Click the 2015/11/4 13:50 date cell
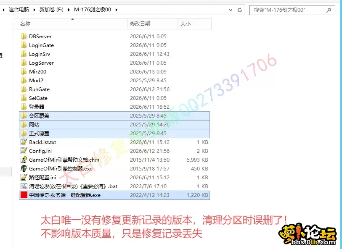Viewport: 342px width, 249px height. point(150,160)
